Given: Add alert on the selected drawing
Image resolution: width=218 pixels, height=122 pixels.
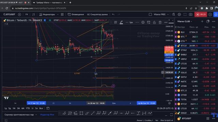Looking at the screenshot, I should (149, 22).
